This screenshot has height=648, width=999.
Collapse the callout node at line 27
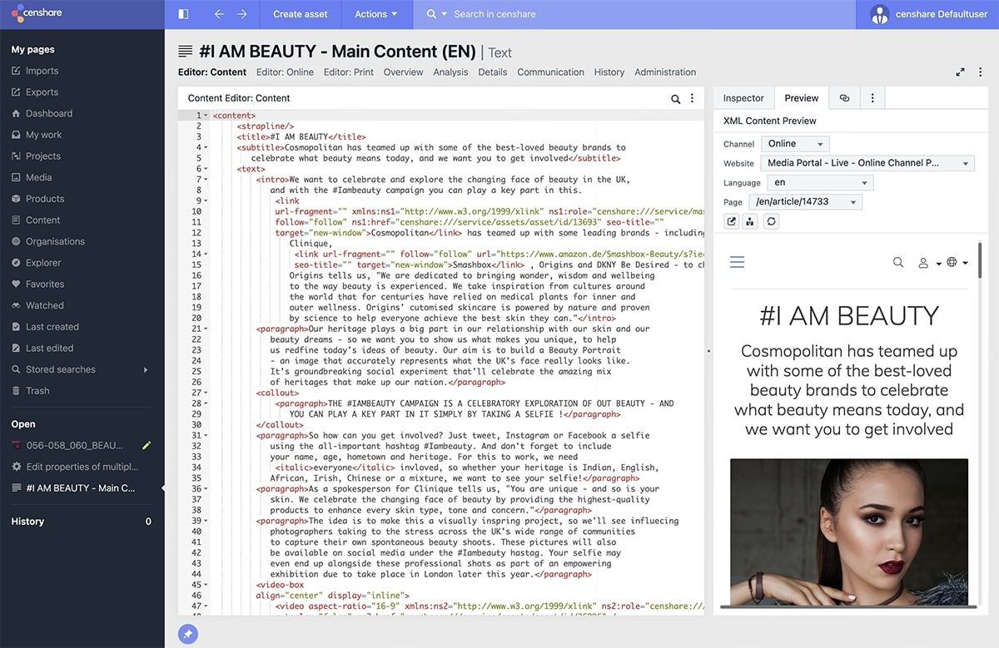point(206,393)
